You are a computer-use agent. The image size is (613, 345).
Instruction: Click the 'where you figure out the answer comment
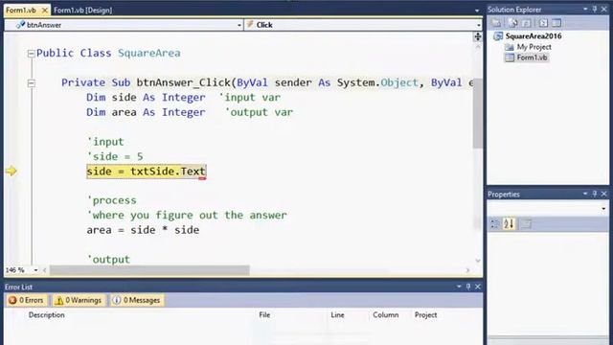187,215
